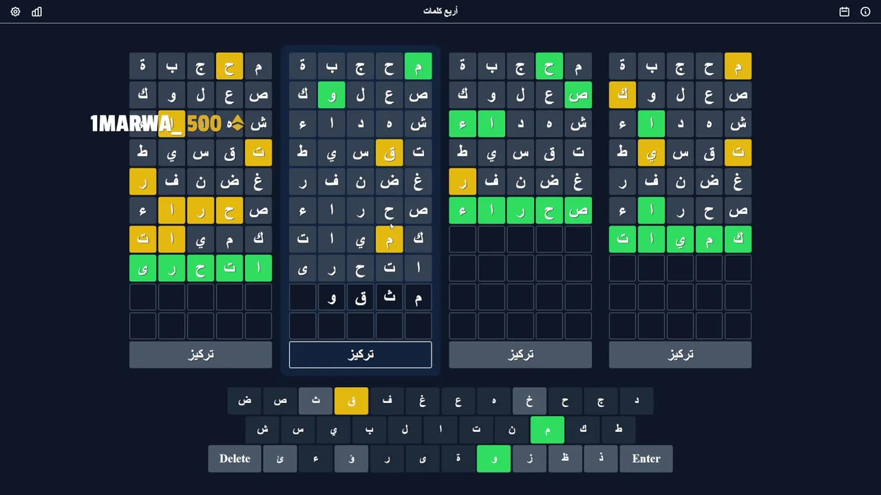Tap the ه key on the keyboard
Viewport: 881px width, 495px height.
click(x=494, y=401)
